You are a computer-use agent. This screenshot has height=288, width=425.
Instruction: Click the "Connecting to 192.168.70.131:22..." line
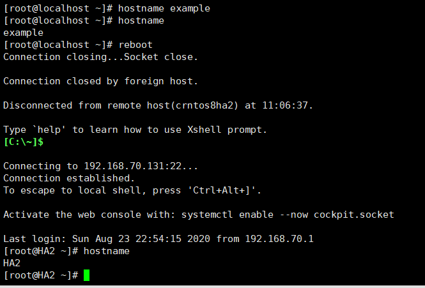(100, 166)
